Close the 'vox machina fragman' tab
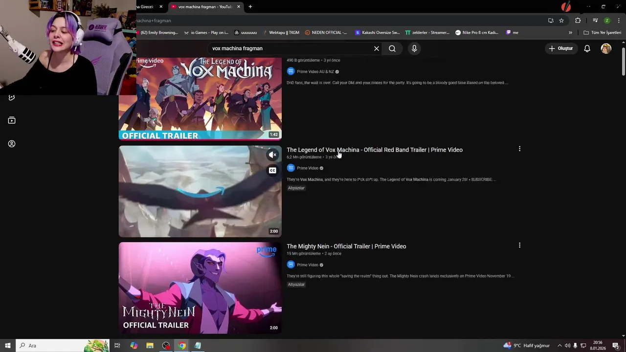 [x=239, y=7]
